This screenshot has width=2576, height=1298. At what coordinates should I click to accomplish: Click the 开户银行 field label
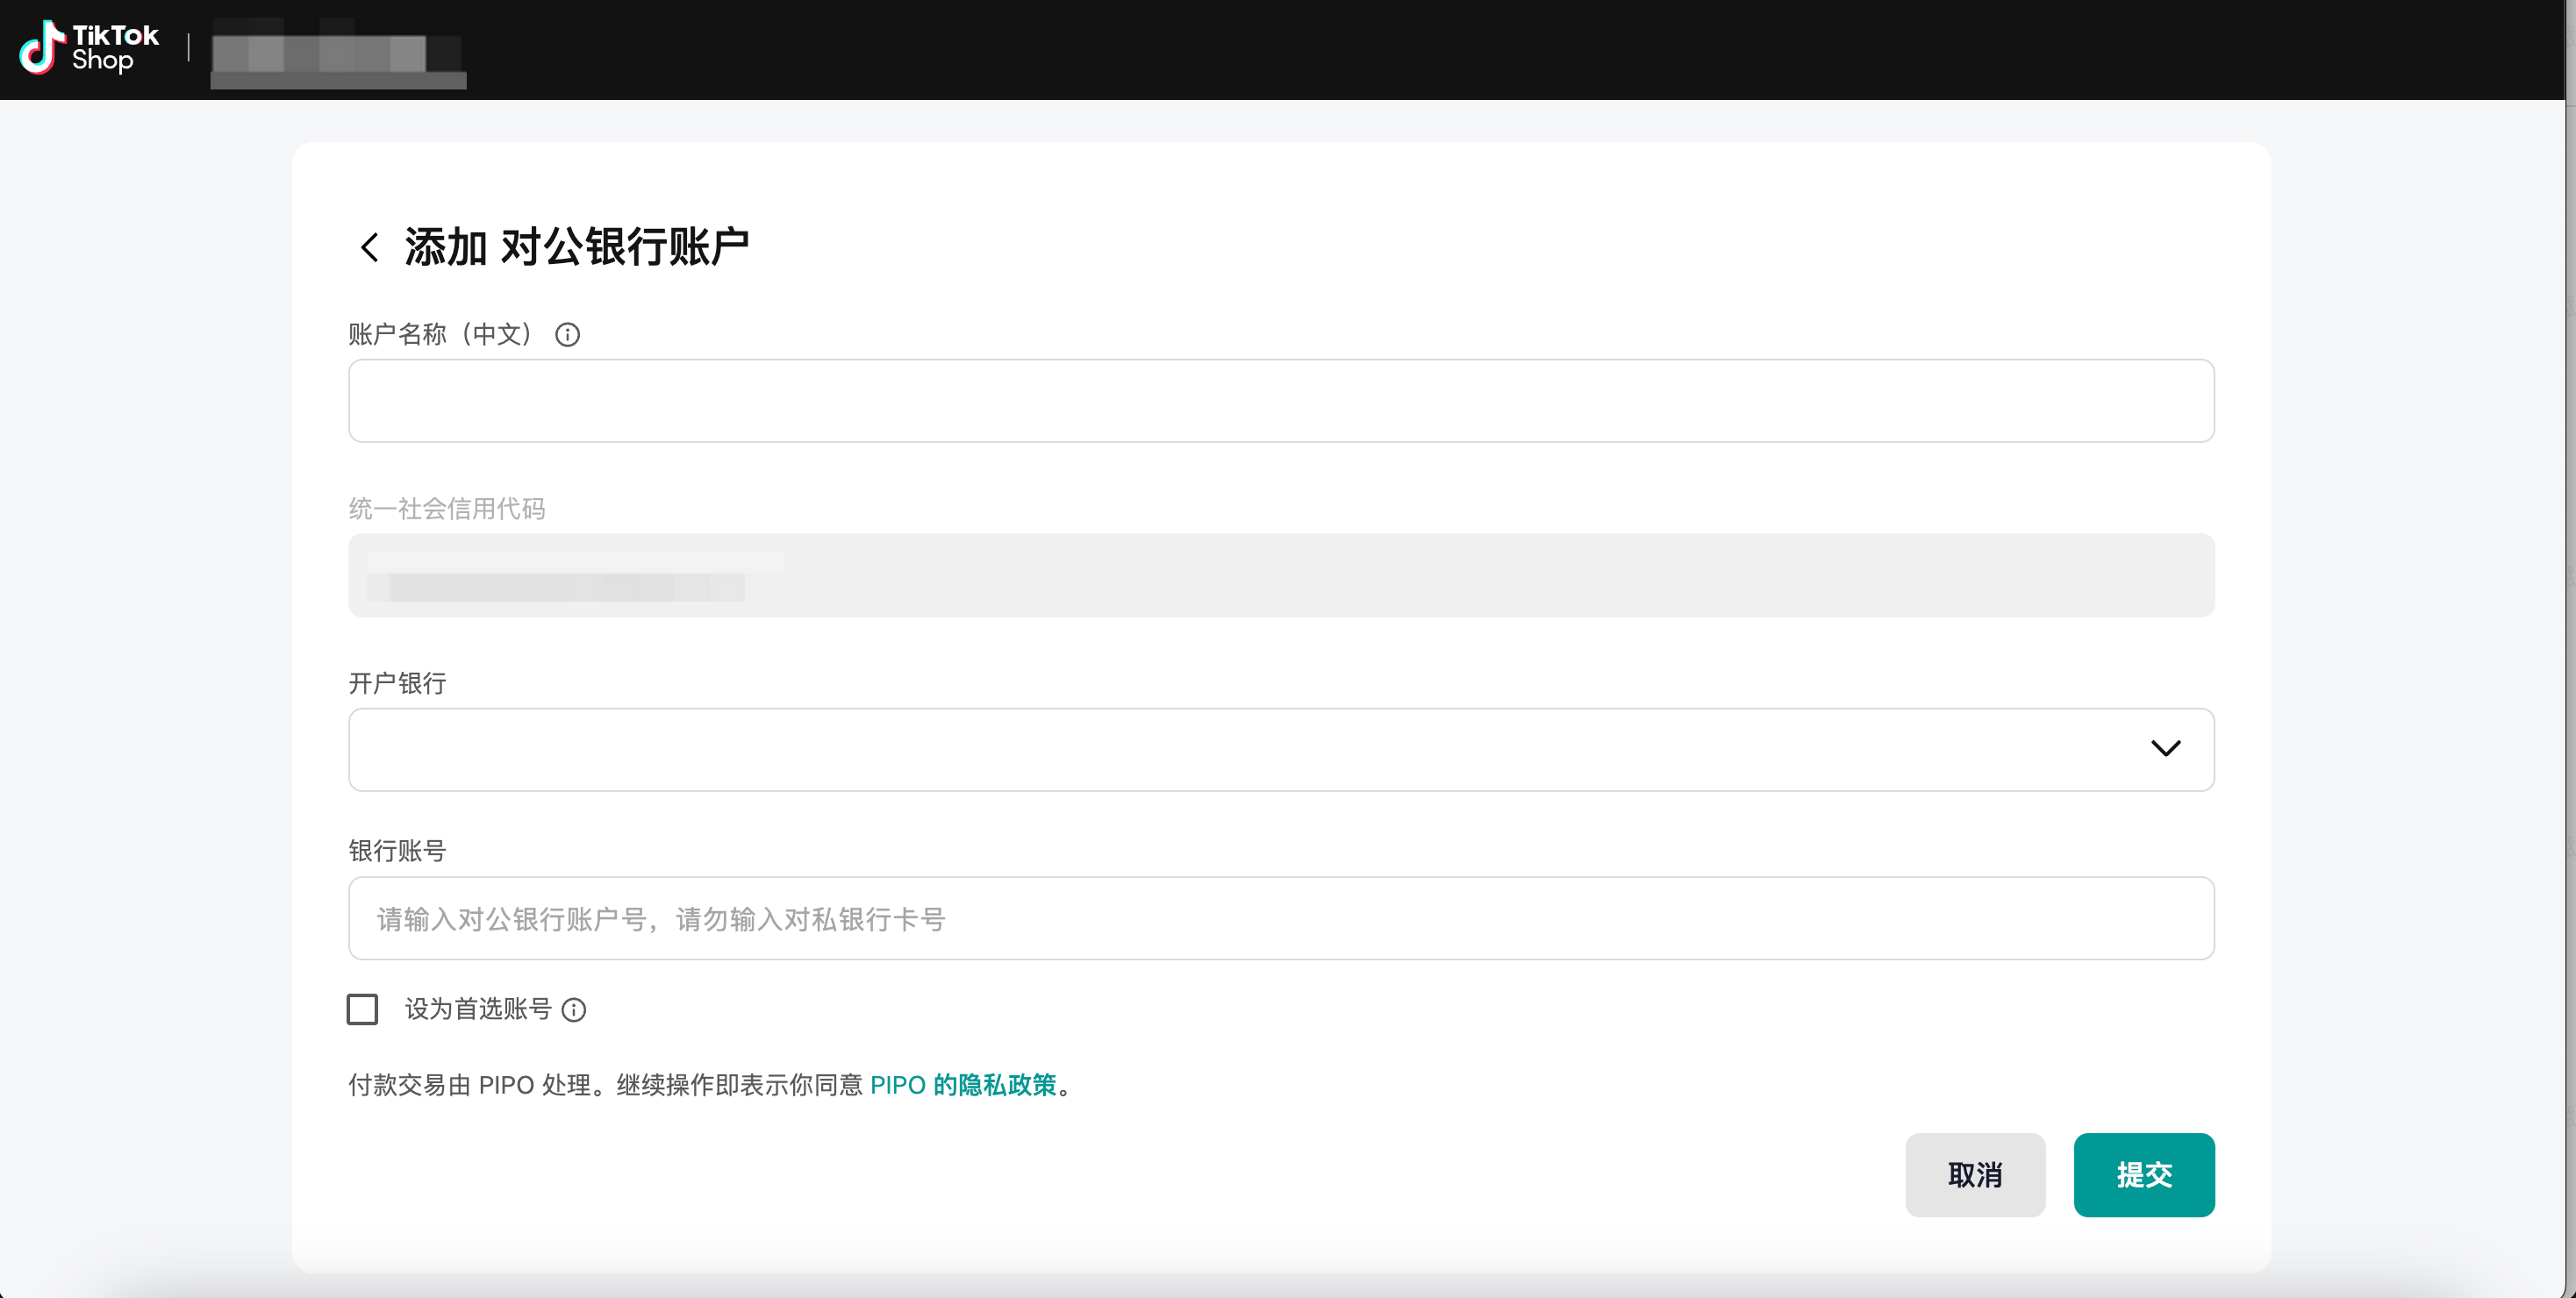[397, 683]
